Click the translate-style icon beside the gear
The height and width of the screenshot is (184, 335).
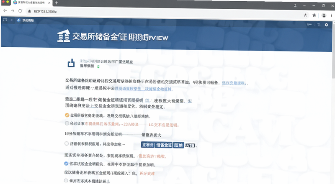319,25
